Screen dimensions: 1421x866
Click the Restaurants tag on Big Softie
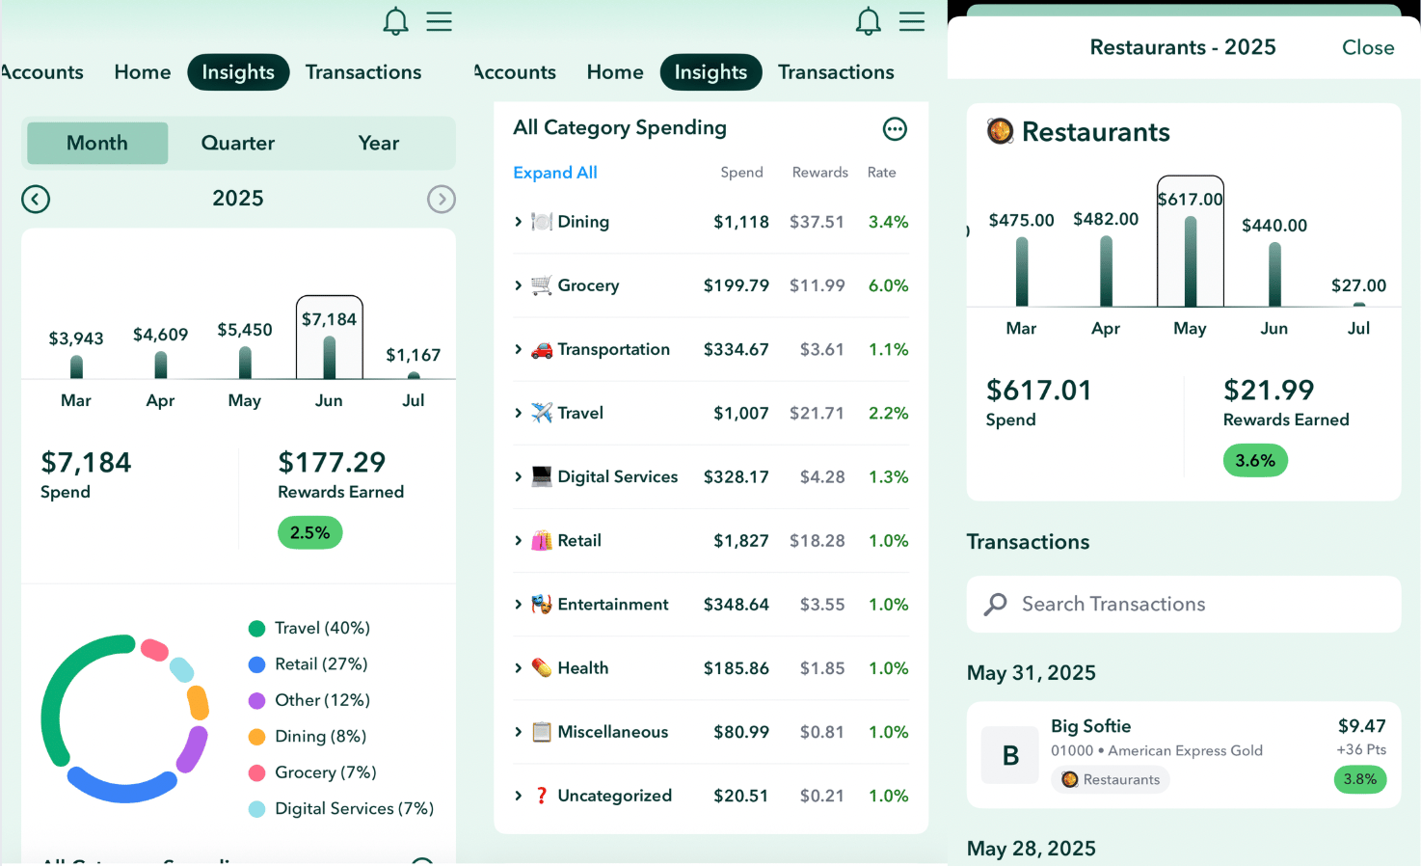(1111, 779)
